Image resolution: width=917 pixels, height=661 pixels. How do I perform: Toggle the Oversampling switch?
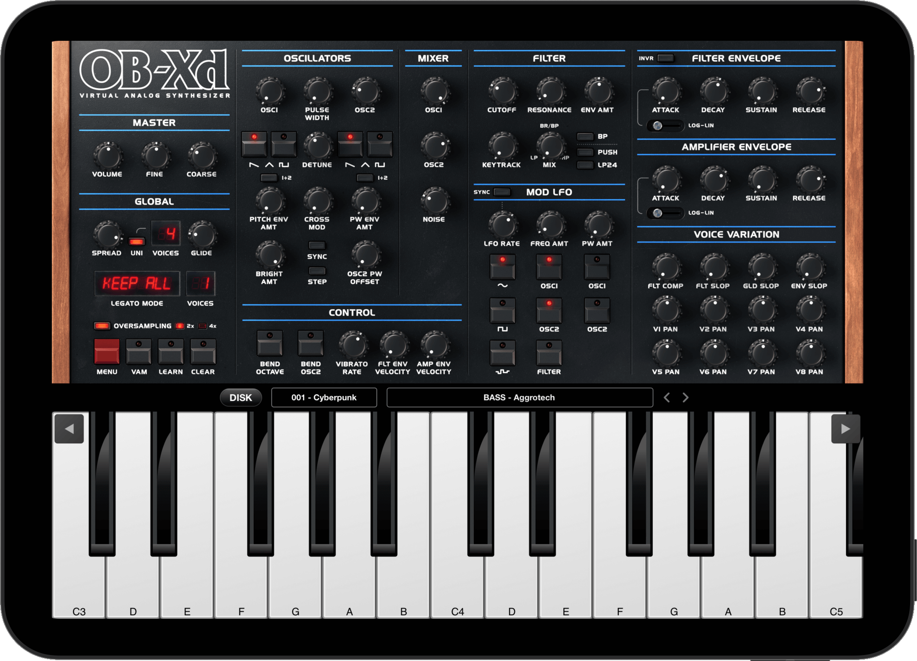[x=102, y=326]
